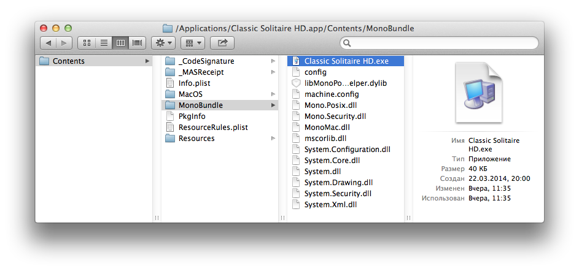Image resolution: width=579 pixels, height=271 pixels.
Task: Select the Contents folder
Action: click(95, 61)
